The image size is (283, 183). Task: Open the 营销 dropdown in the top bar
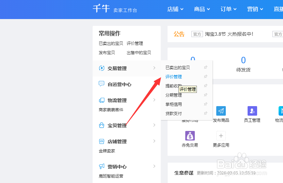click(x=255, y=9)
